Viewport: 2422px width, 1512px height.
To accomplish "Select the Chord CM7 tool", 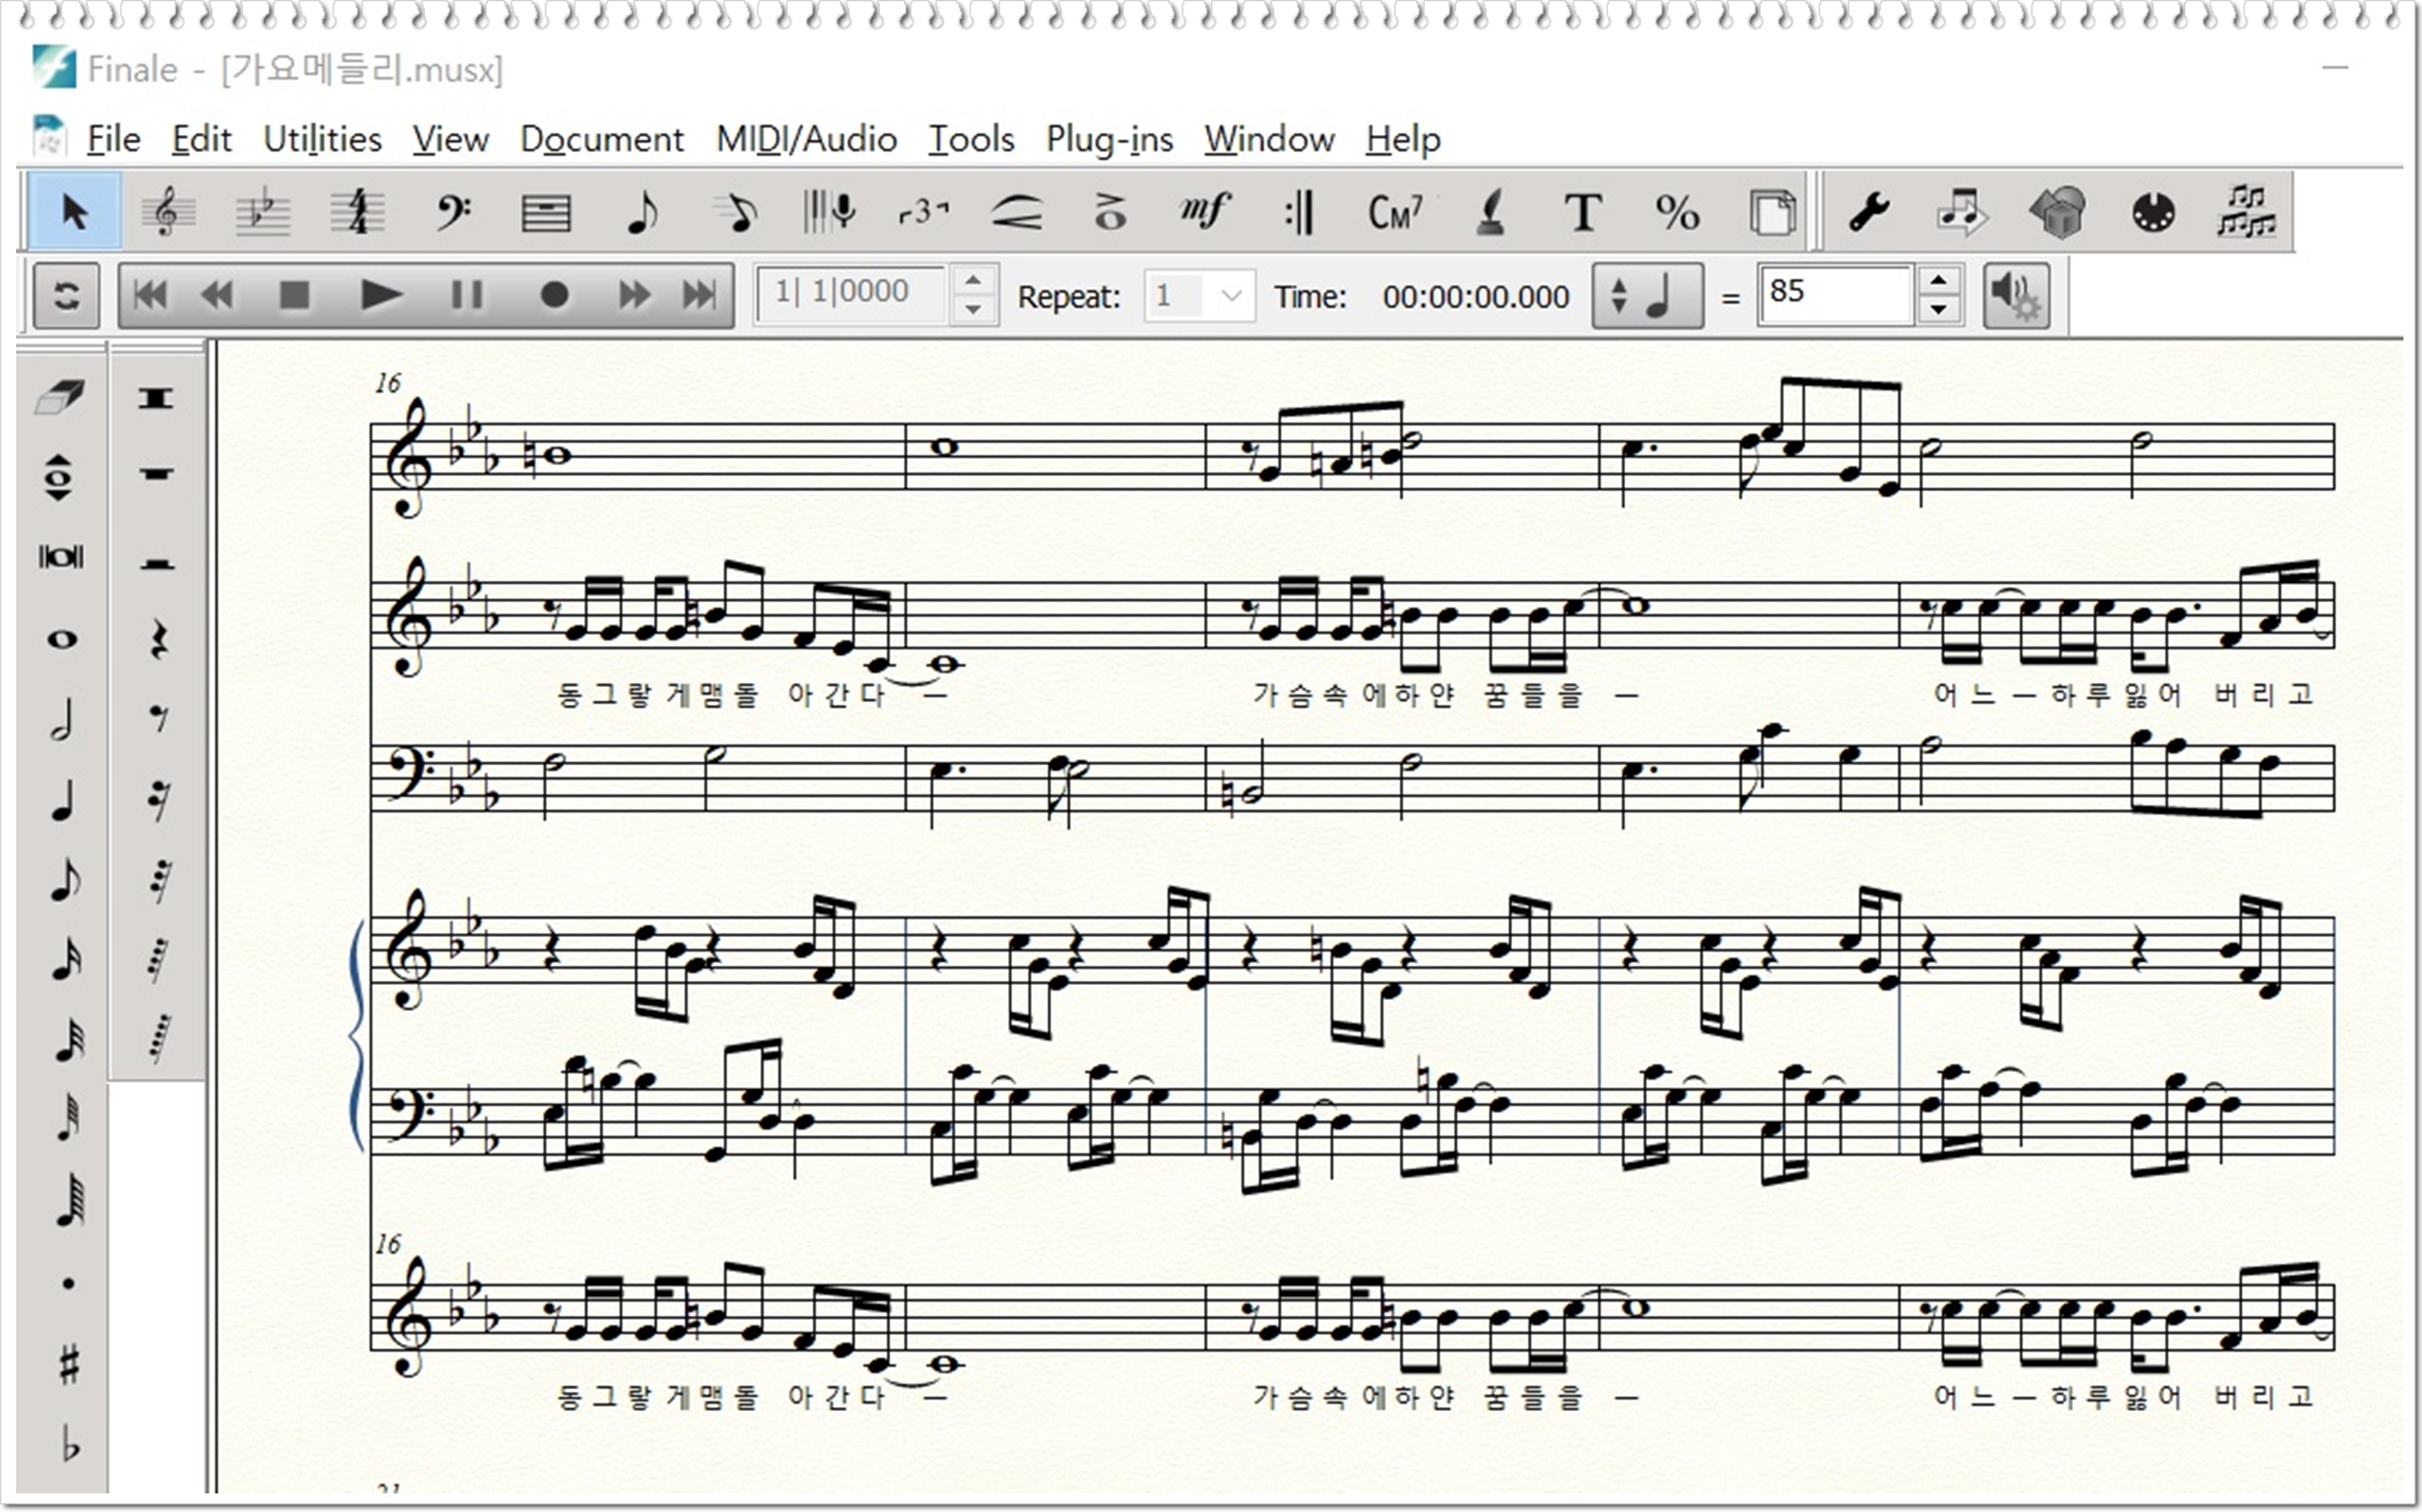I will point(1394,211).
